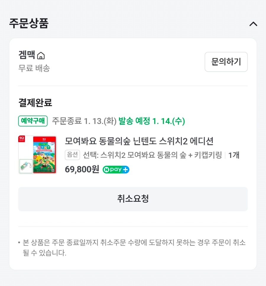This screenshot has width=266, height=286.
Task: Click the Switch 2 logo on the product image
Action: tap(22, 139)
